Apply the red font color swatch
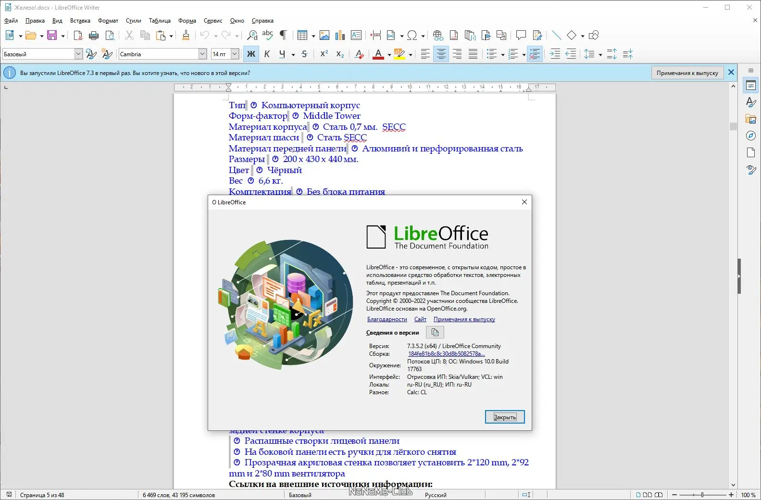This screenshot has width=761, height=500. [378, 54]
